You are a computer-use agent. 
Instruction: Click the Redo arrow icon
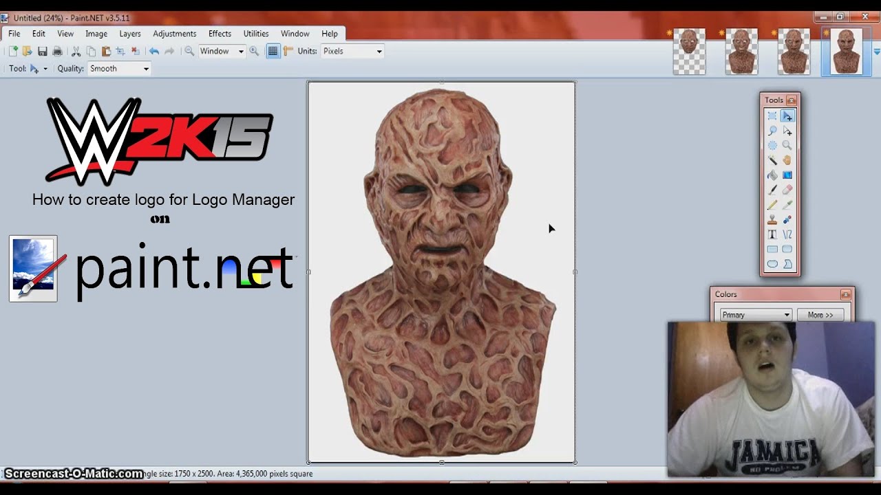pos(169,51)
